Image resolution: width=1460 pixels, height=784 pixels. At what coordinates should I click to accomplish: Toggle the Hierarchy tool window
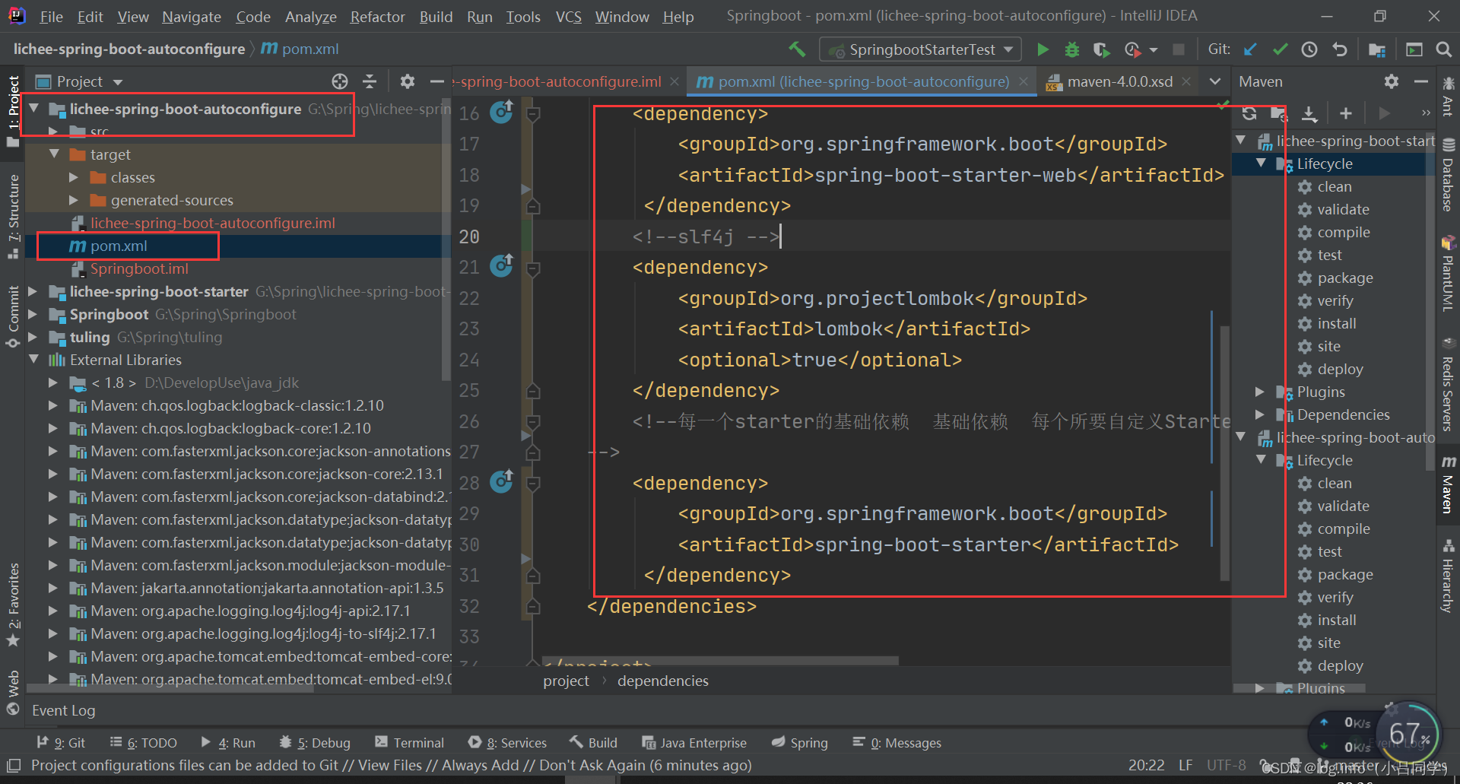pos(1448,576)
